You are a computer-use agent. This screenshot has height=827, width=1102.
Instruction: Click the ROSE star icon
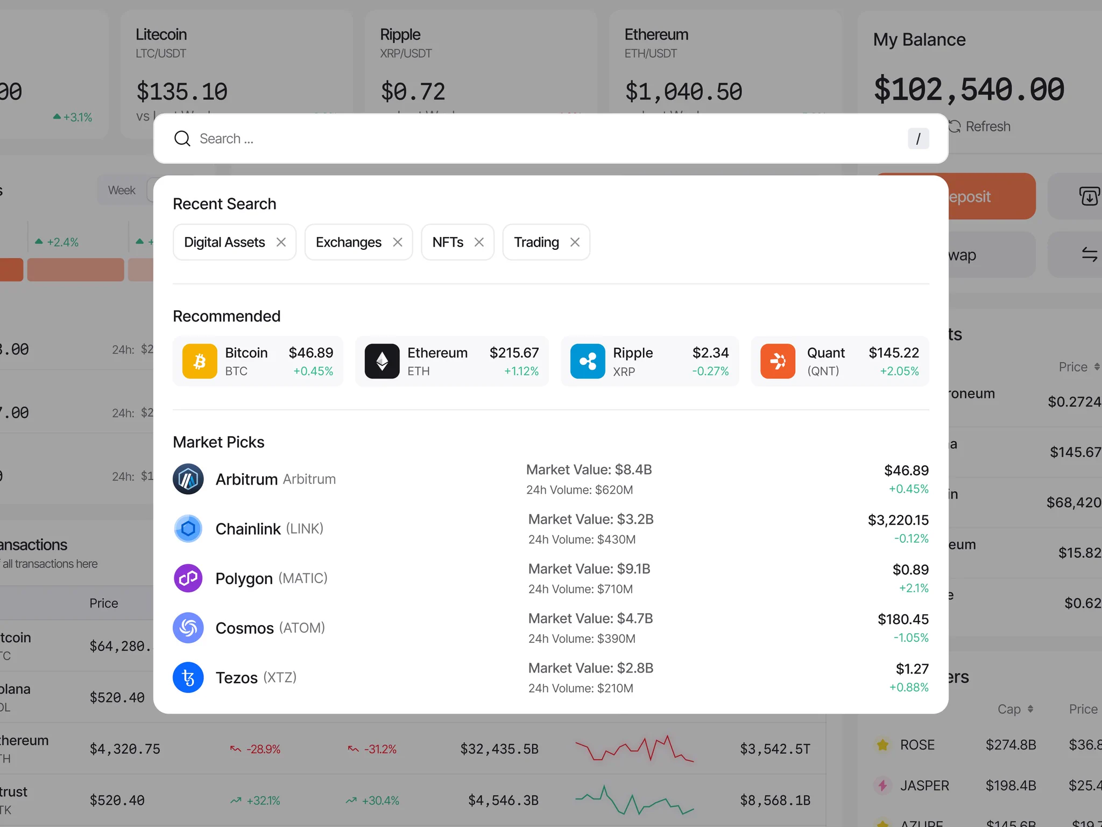coord(882,745)
